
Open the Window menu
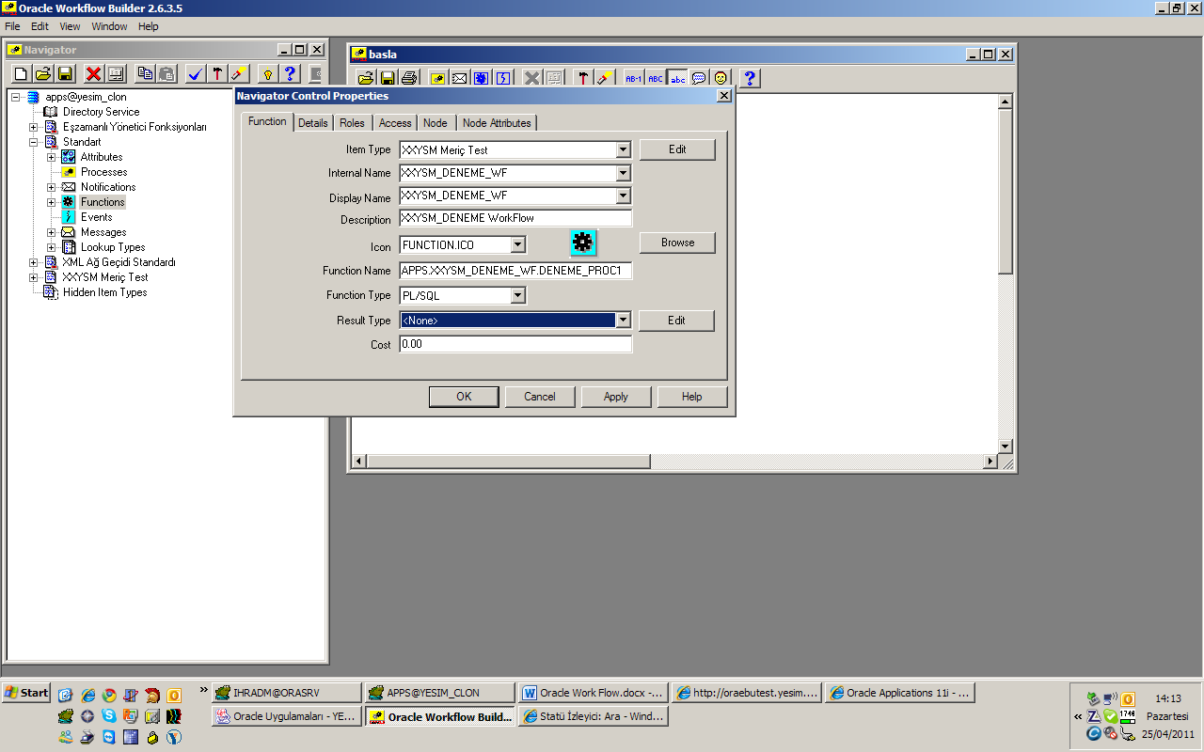tap(109, 26)
